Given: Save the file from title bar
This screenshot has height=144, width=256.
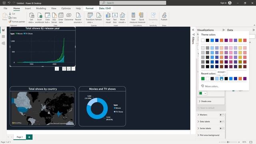Looking at the screenshot, I should (x=4, y=3).
